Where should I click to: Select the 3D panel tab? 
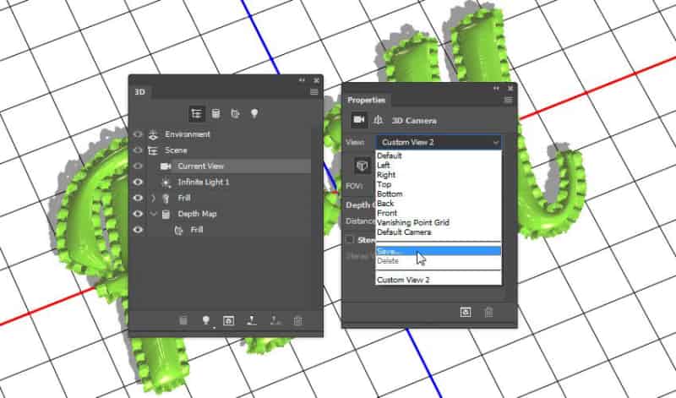pyautogui.click(x=140, y=92)
